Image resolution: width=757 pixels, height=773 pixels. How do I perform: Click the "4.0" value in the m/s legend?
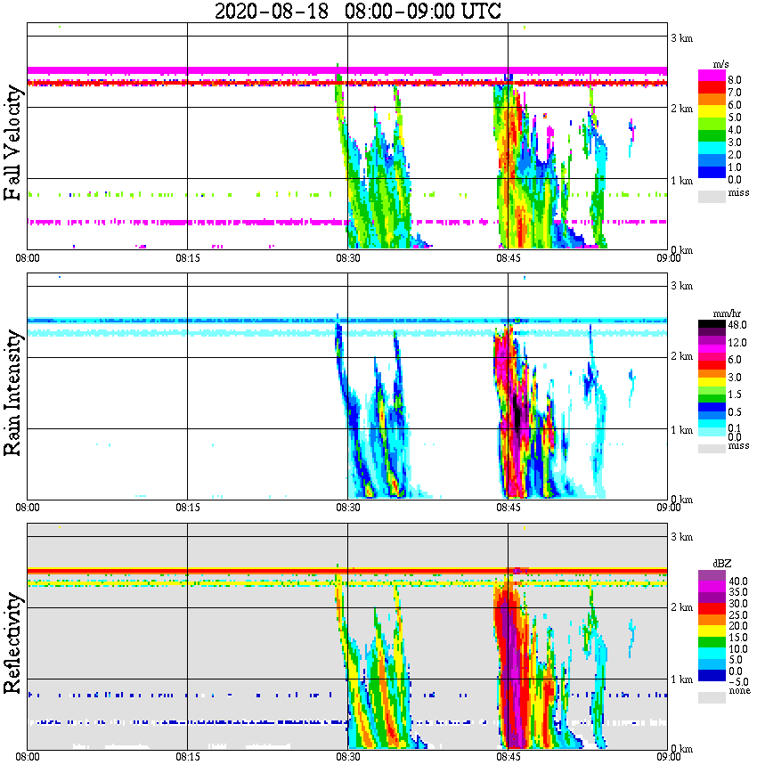735,130
